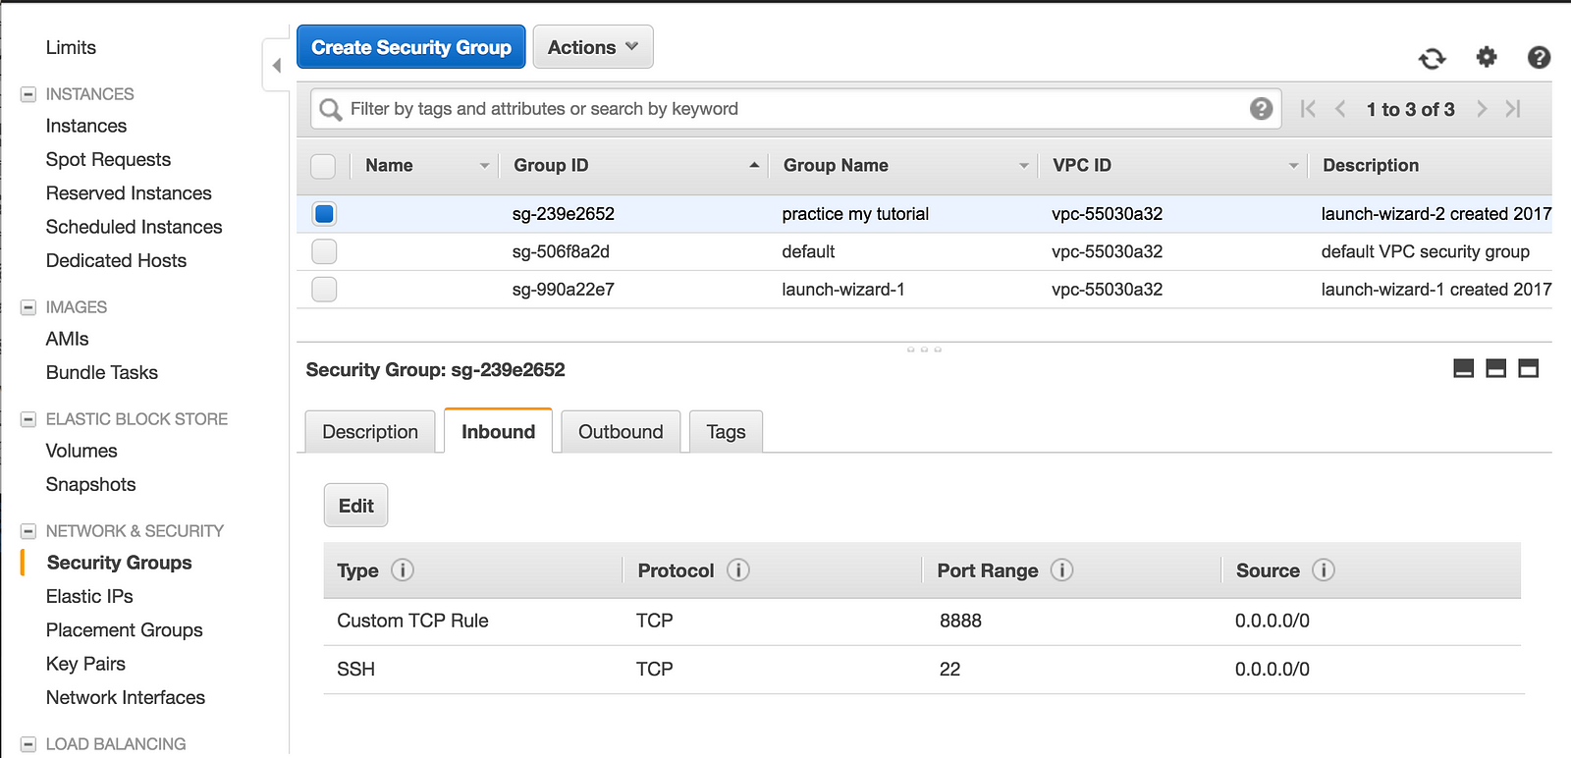
Task: Check the sg-506f8a2d row checkbox
Action: (324, 251)
